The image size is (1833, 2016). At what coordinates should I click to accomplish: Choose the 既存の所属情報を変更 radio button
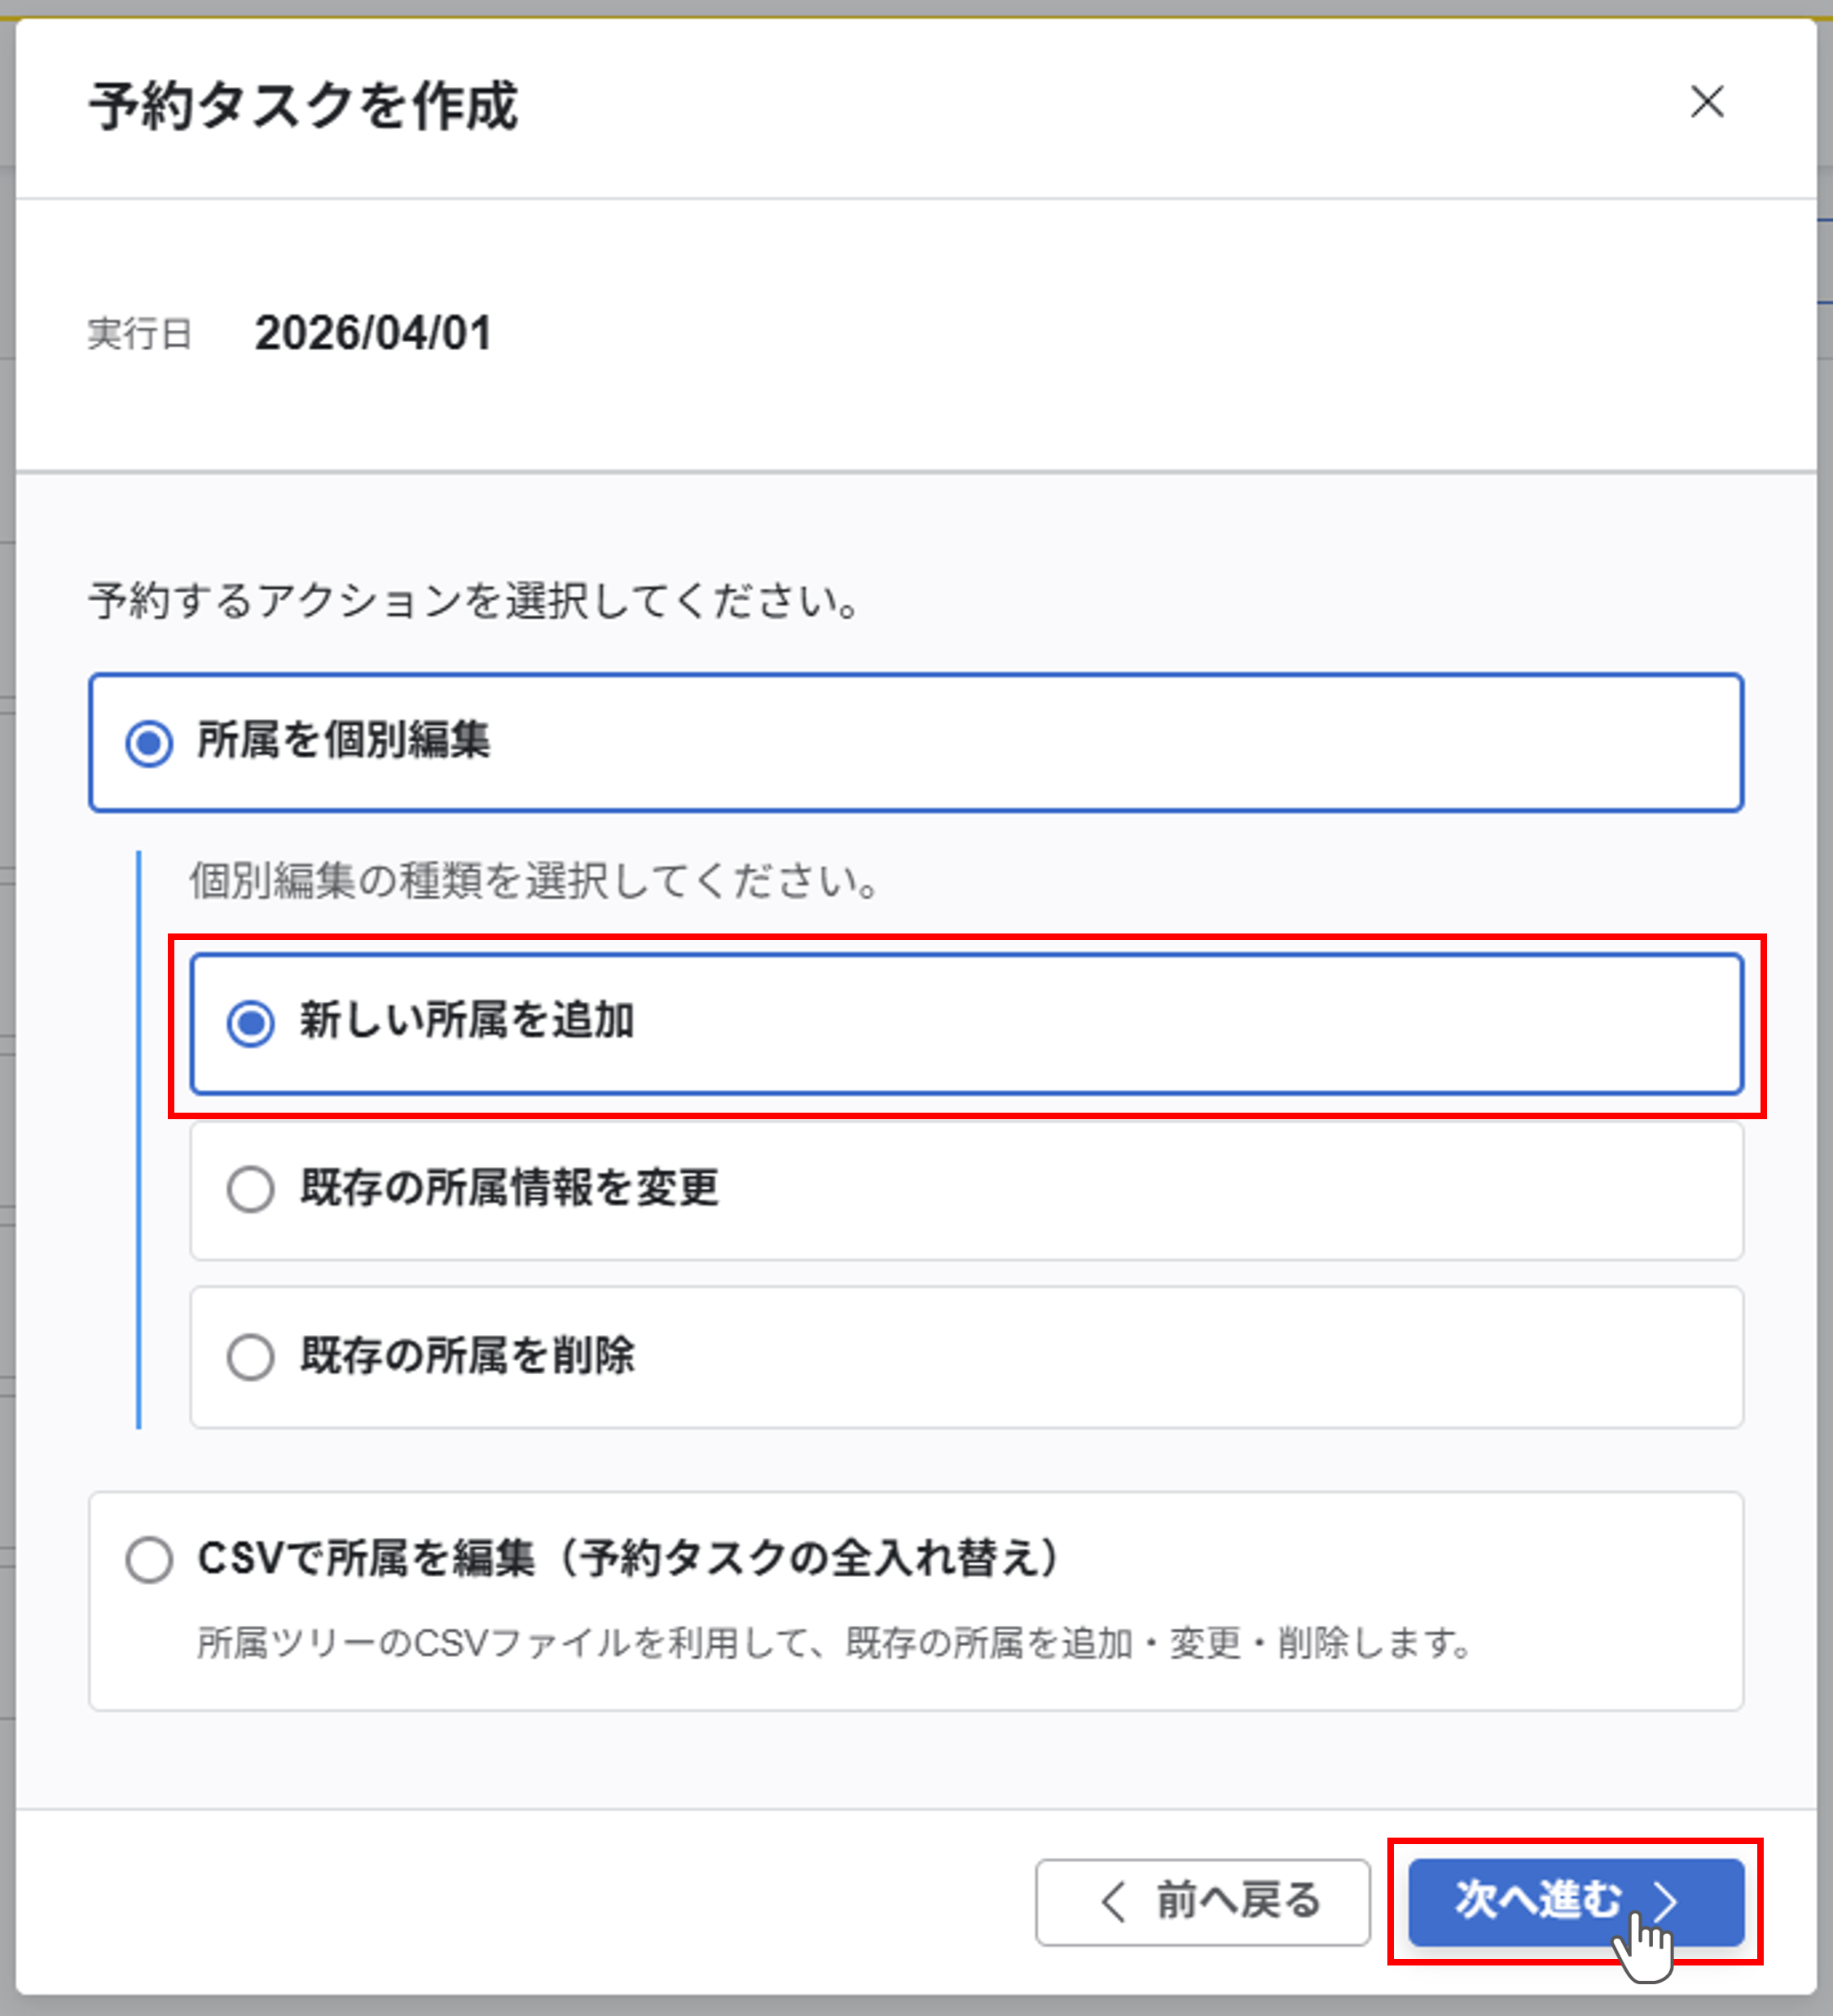250,1190
